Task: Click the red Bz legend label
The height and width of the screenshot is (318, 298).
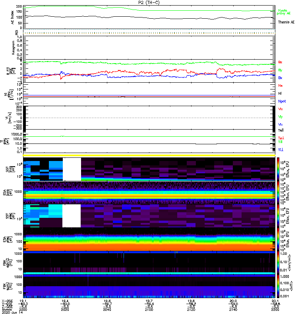Action: pyautogui.click(x=280, y=62)
